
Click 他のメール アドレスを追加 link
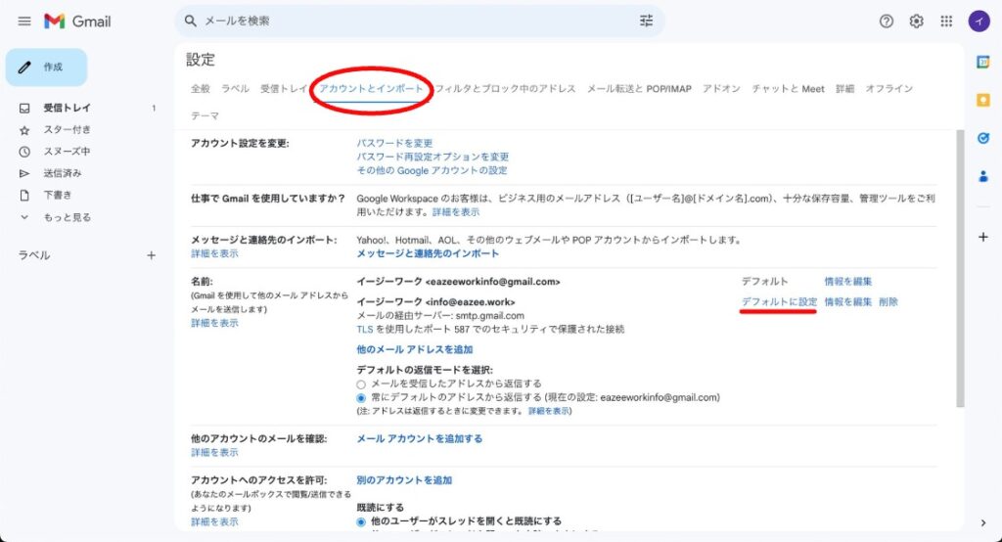click(x=415, y=349)
